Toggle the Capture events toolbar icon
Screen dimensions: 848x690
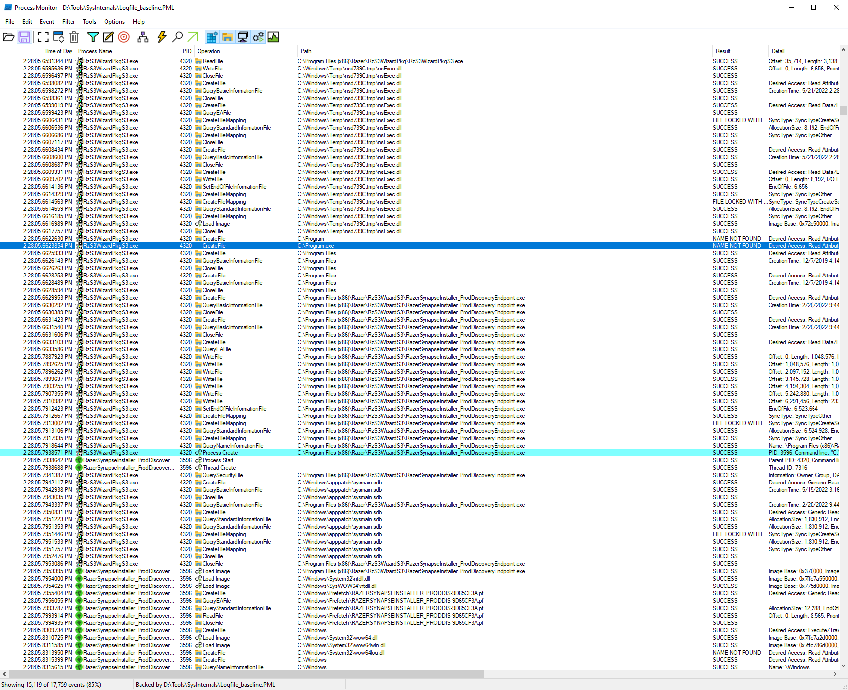coord(43,37)
